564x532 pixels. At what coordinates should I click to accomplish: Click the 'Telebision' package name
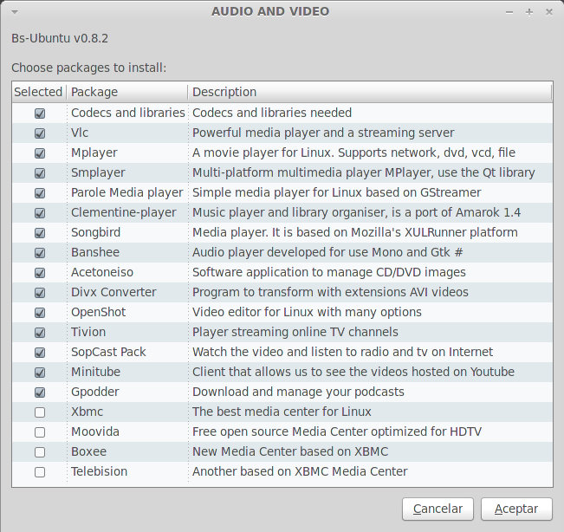click(x=100, y=471)
